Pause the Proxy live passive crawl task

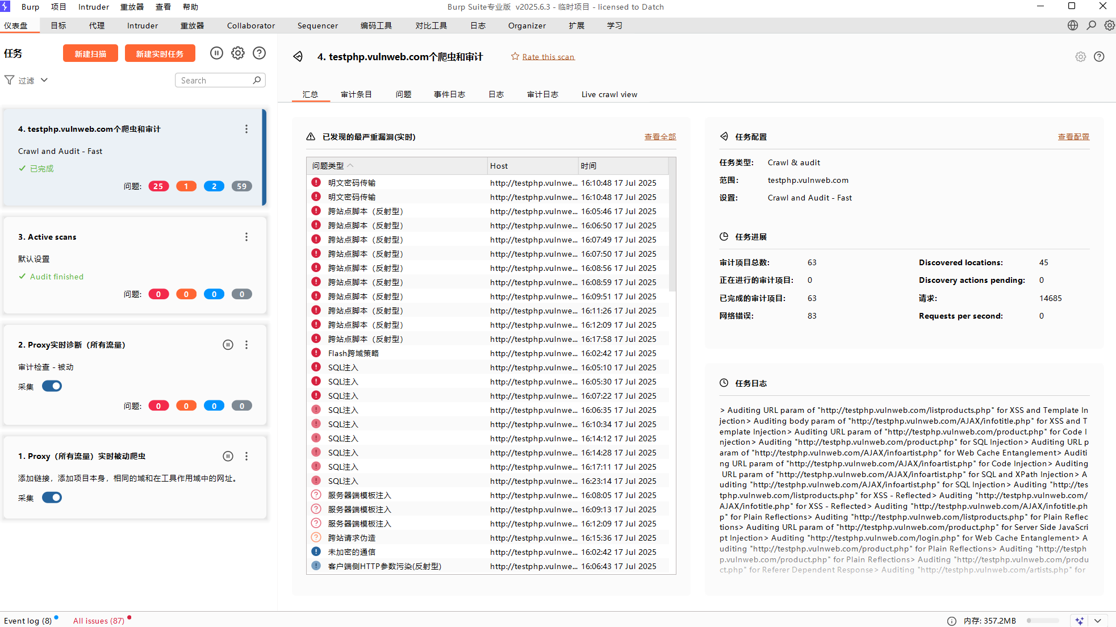(x=228, y=456)
